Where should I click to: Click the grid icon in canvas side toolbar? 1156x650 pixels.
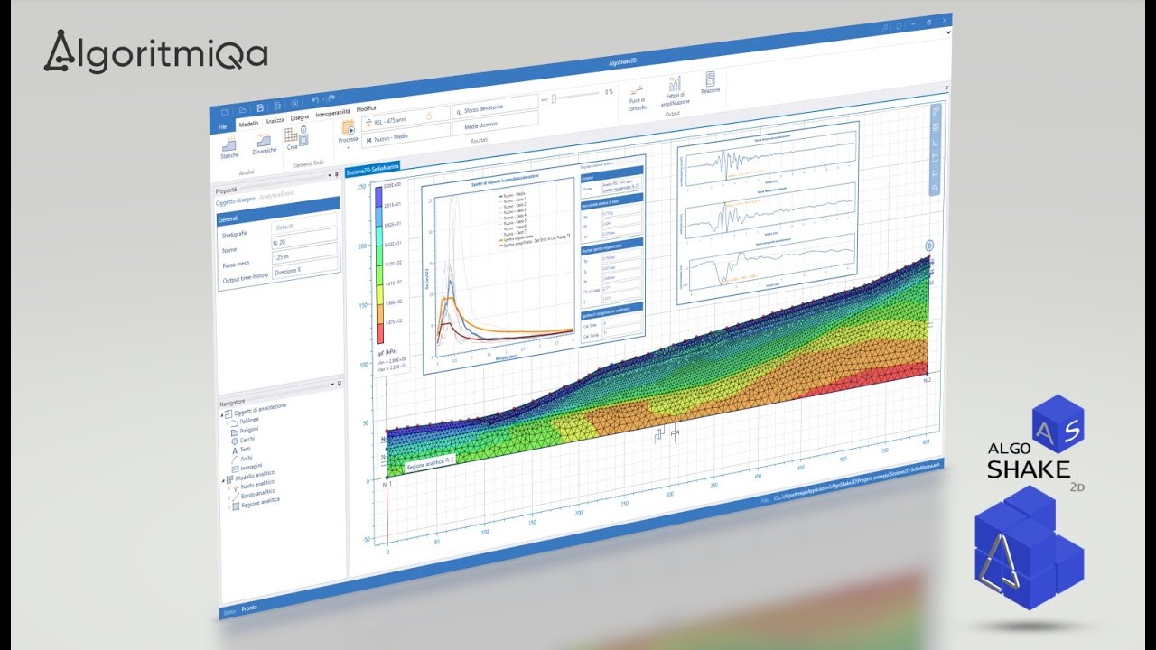tap(935, 126)
